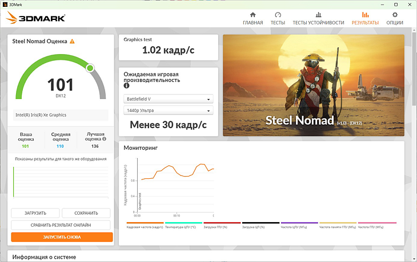Click the info icon under expected game performance

pyautogui.click(x=127, y=86)
